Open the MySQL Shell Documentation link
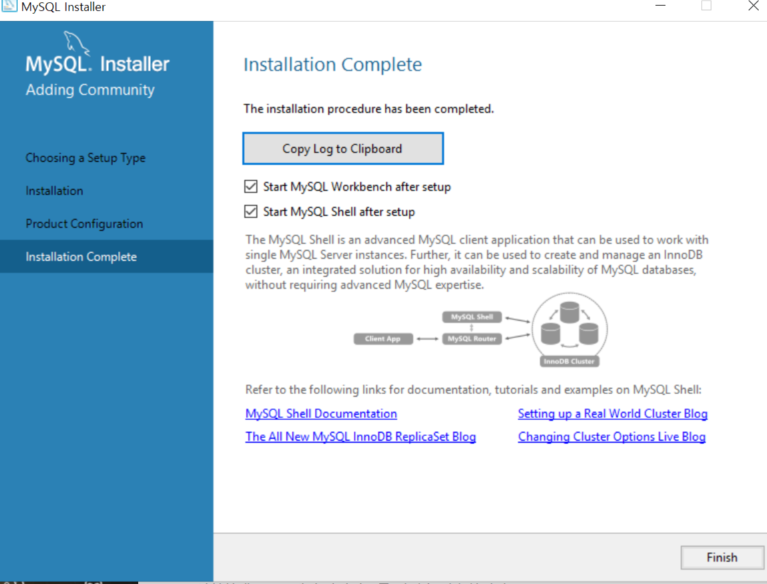The width and height of the screenshot is (767, 584). (x=321, y=414)
